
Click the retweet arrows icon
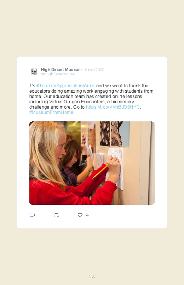pos(56,215)
